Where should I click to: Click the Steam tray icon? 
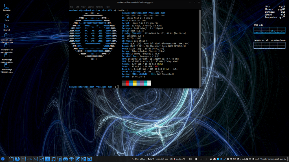coord(224,159)
